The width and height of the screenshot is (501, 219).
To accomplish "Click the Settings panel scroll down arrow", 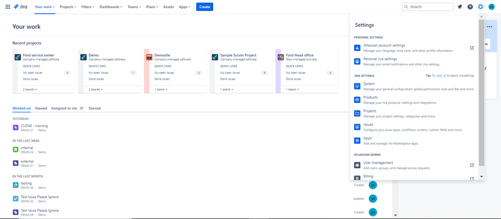I will point(481,177).
